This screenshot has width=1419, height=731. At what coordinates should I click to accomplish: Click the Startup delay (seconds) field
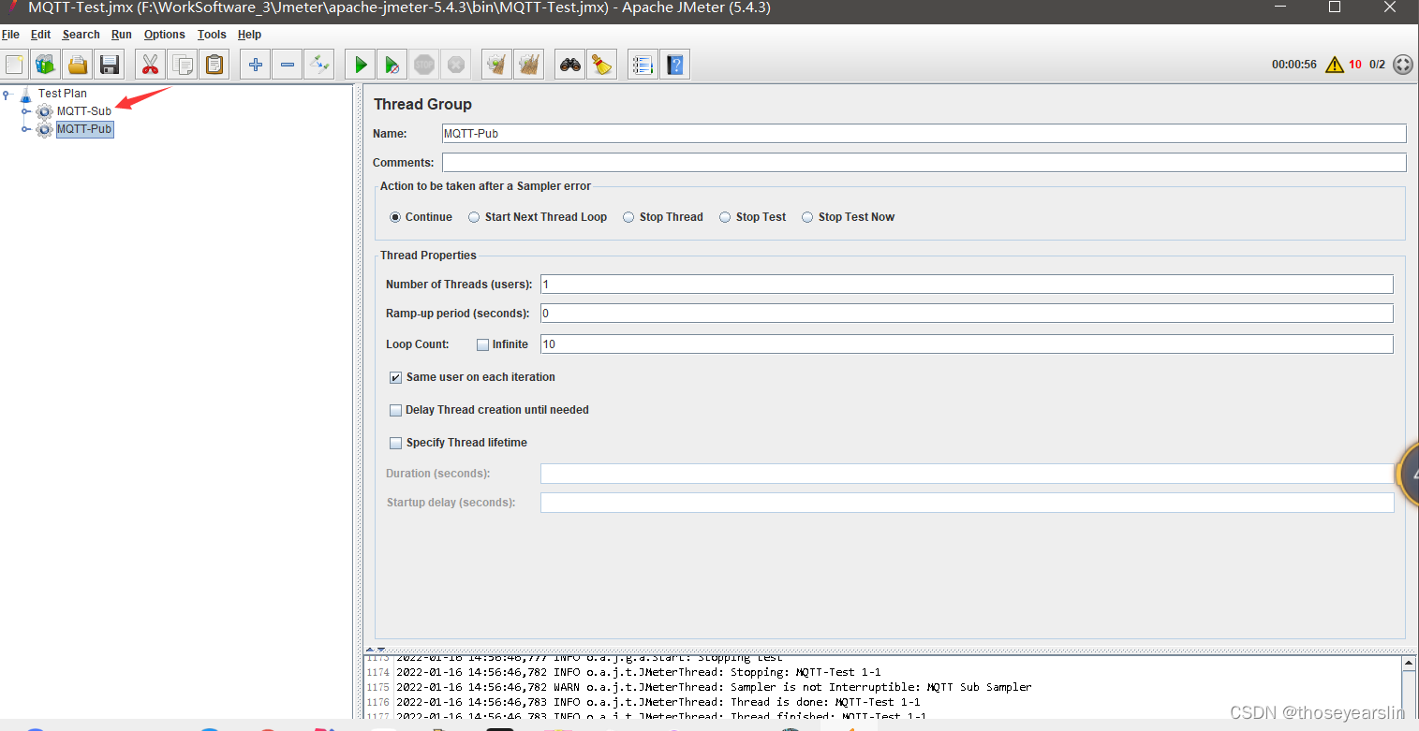[967, 503]
